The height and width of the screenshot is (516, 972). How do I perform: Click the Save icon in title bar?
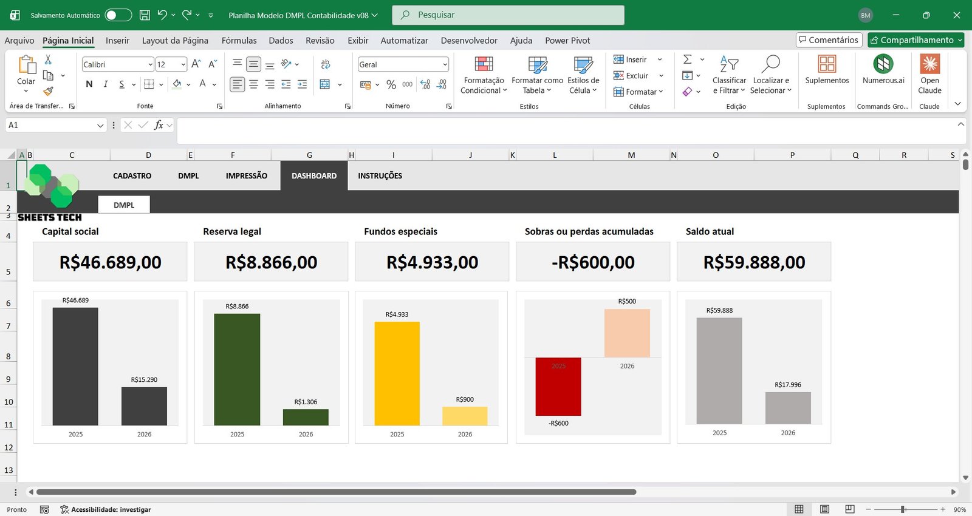pyautogui.click(x=145, y=15)
